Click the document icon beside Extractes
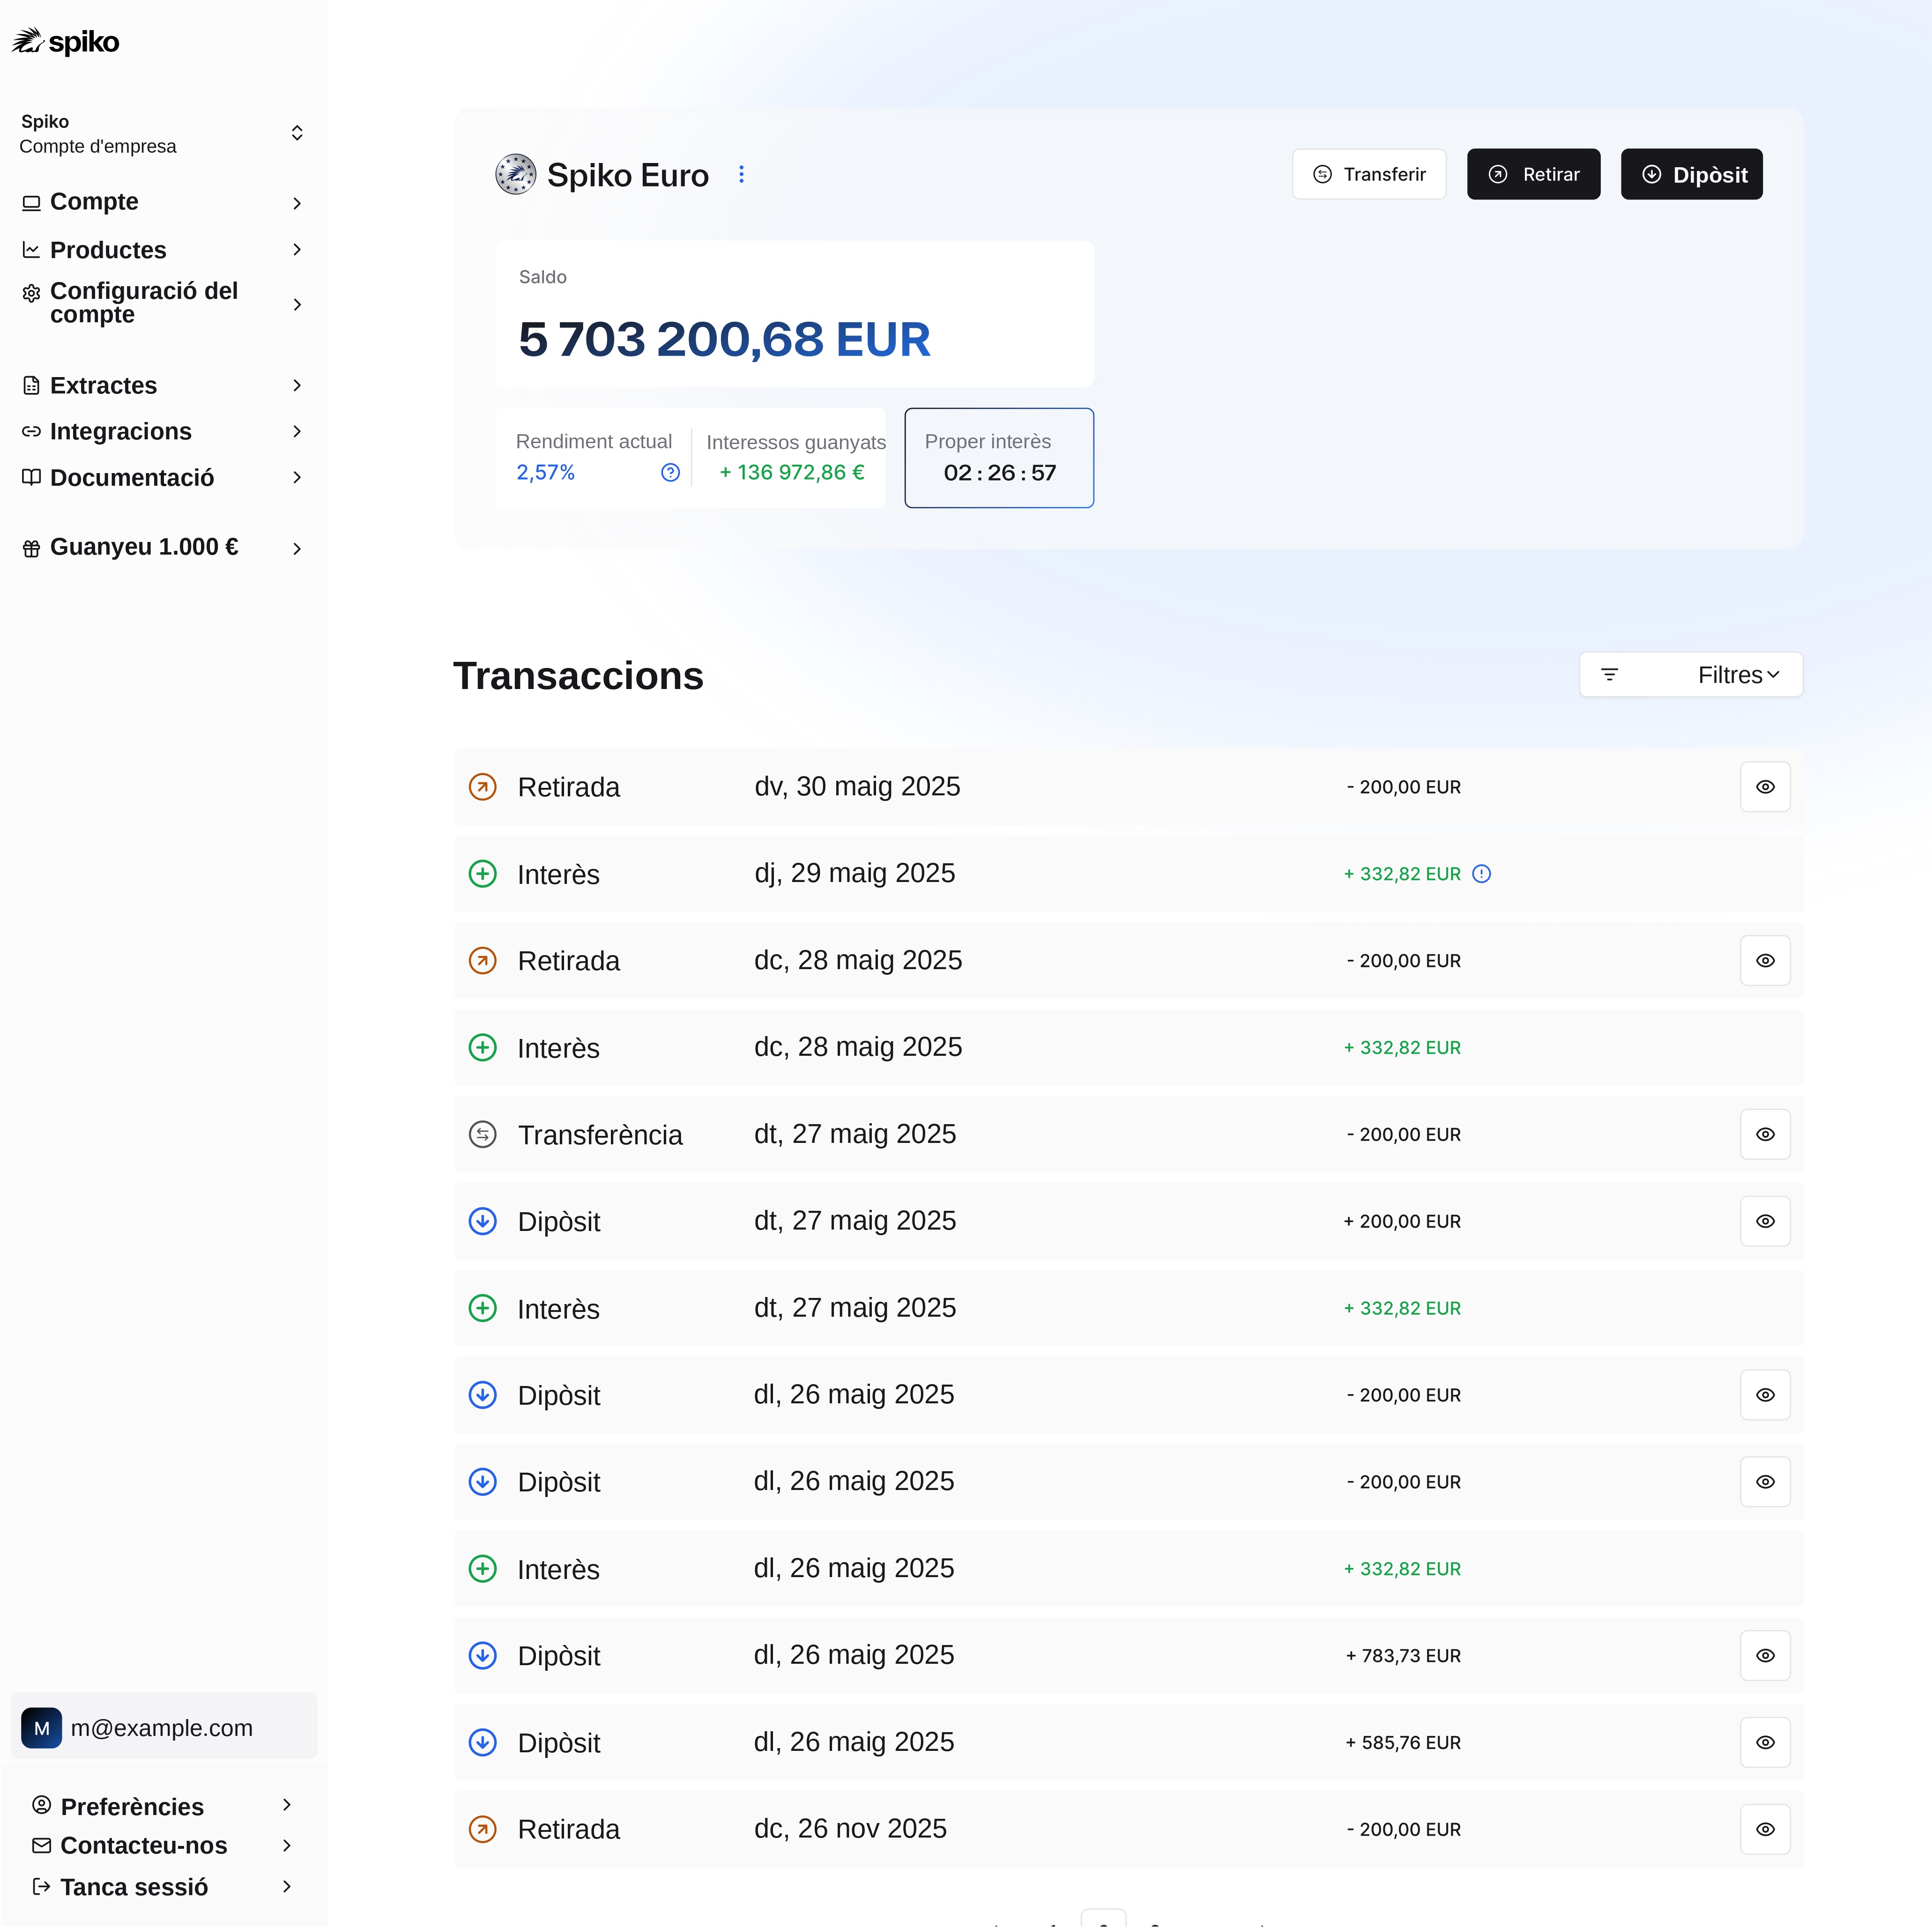Image resolution: width=1932 pixels, height=1927 pixels. pos(32,386)
